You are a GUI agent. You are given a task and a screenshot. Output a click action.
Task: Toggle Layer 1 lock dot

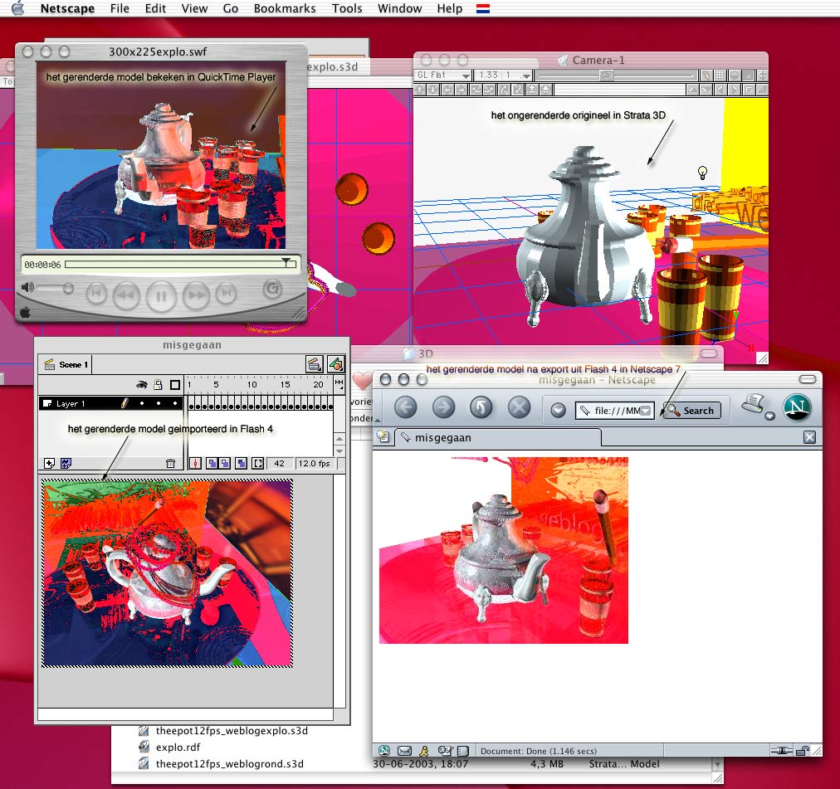click(158, 403)
